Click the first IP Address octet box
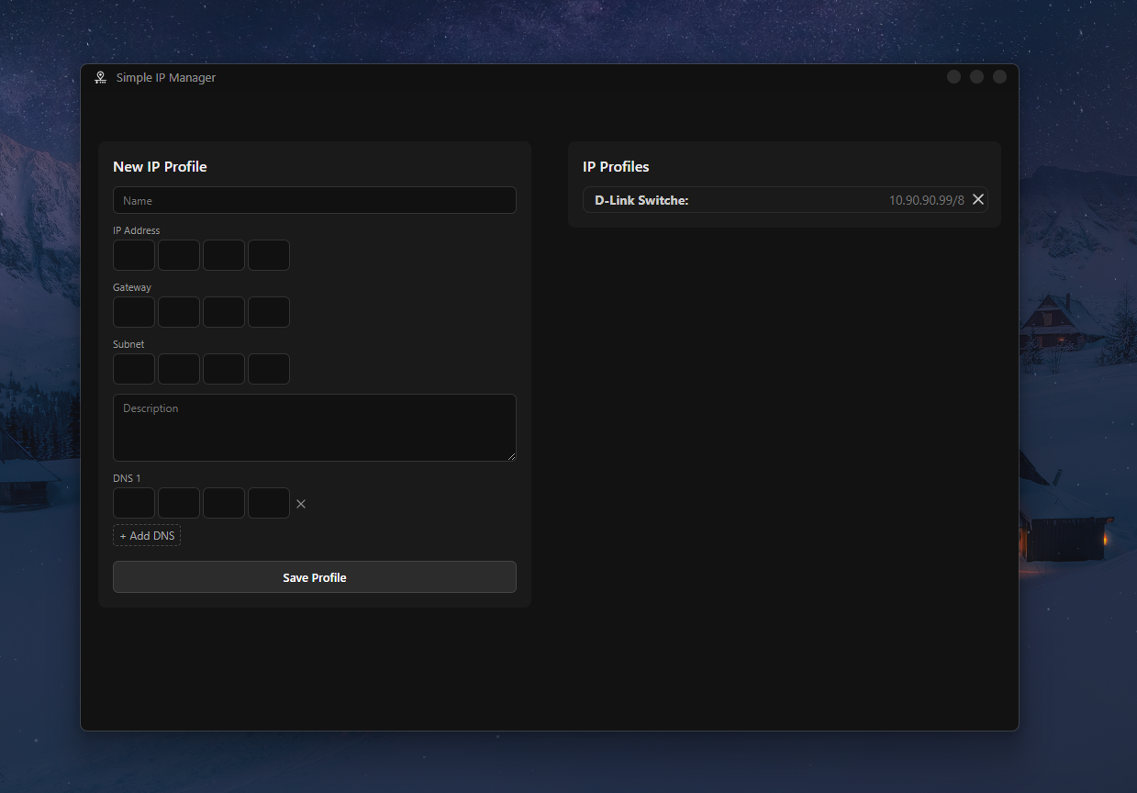1137x793 pixels. tap(134, 255)
